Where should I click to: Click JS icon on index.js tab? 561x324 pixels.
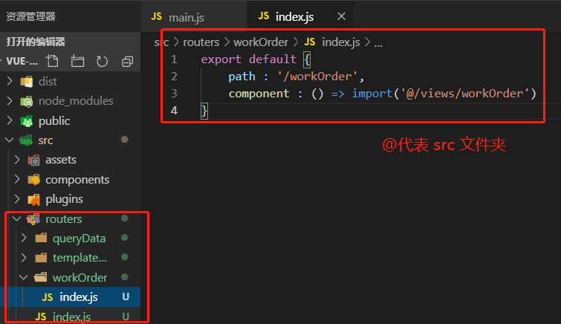[264, 16]
